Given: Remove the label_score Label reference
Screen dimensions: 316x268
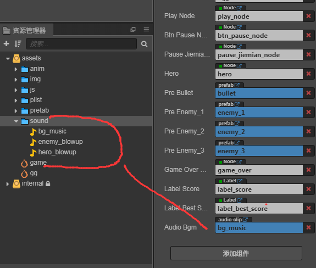Looking at the screenshot, I should 308,189.
